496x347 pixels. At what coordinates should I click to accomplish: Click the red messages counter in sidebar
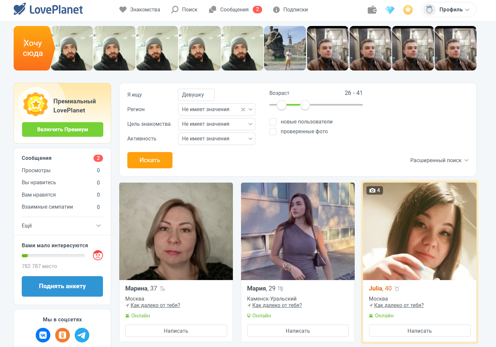pyautogui.click(x=98, y=158)
